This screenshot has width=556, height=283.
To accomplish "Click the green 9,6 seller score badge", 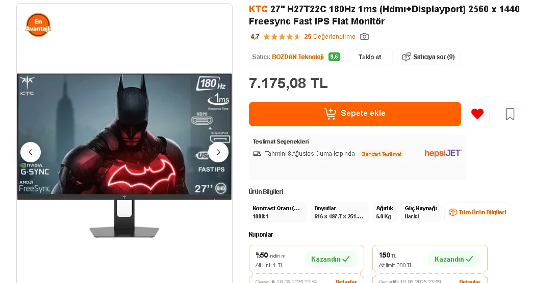I will pos(334,57).
